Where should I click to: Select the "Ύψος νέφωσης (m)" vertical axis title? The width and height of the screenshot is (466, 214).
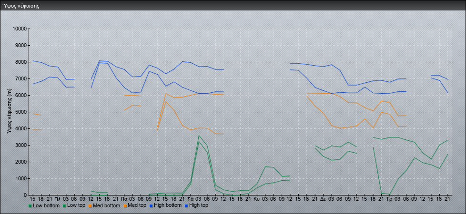(x=10, y=112)
